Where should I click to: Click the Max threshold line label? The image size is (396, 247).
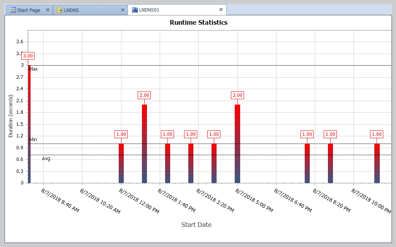[34, 69]
